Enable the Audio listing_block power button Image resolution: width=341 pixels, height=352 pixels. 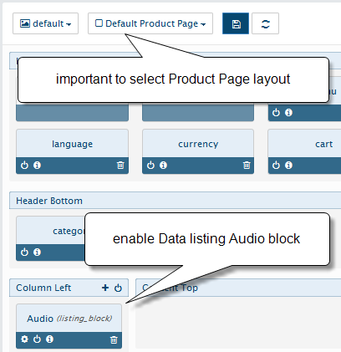point(37,339)
